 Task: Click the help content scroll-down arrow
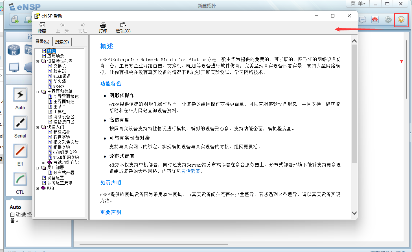pos(354,213)
